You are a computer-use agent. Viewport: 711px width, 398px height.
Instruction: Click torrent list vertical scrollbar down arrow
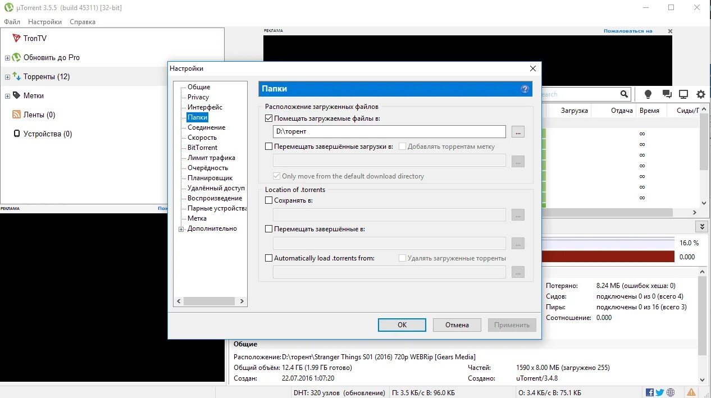[x=704, y=204]
